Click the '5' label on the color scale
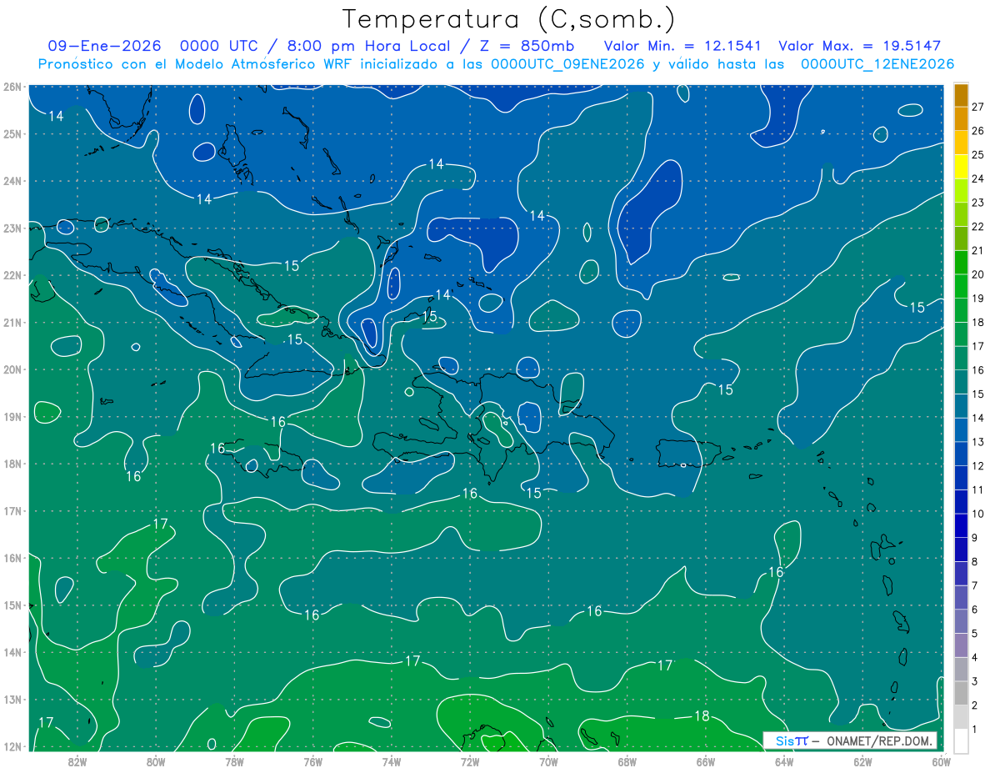Viewport: 1000px width, 773px height. [974, 634]
